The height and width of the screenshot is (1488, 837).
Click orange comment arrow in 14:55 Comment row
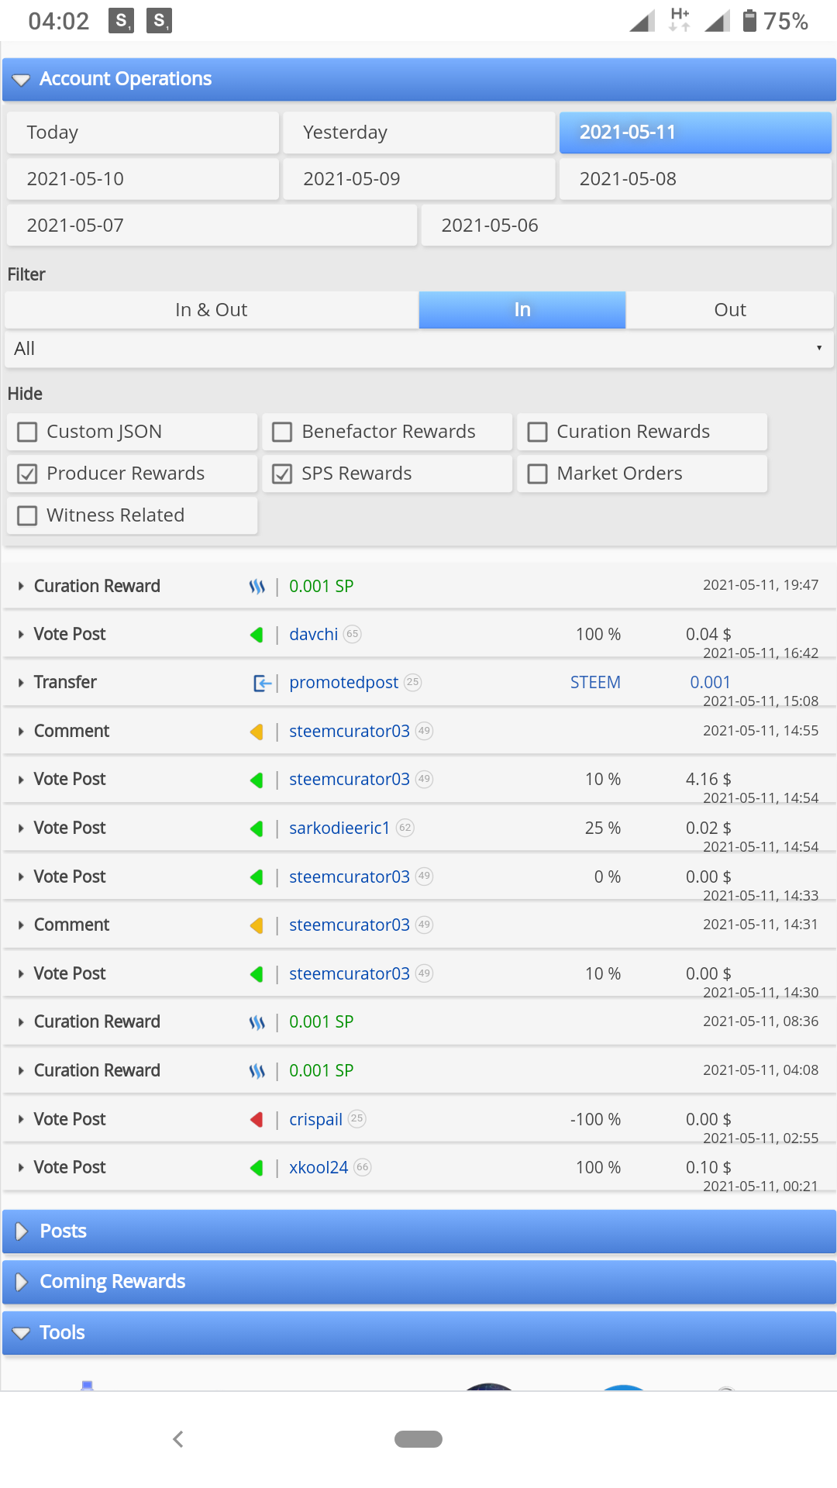(257, 732)
